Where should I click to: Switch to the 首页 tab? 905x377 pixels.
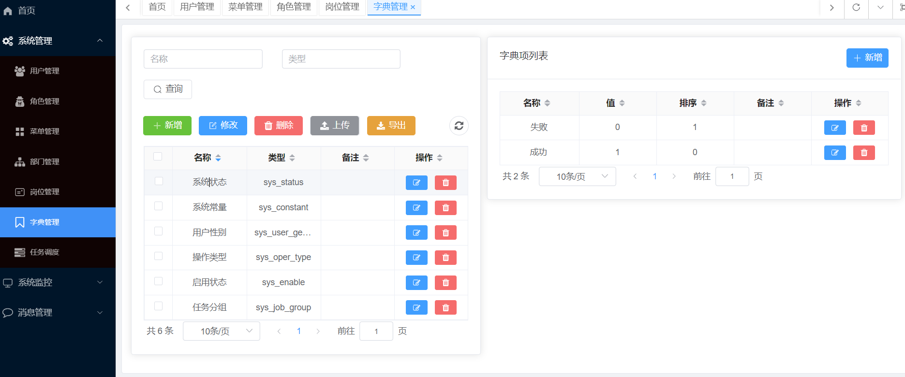(x=157, y=7)
